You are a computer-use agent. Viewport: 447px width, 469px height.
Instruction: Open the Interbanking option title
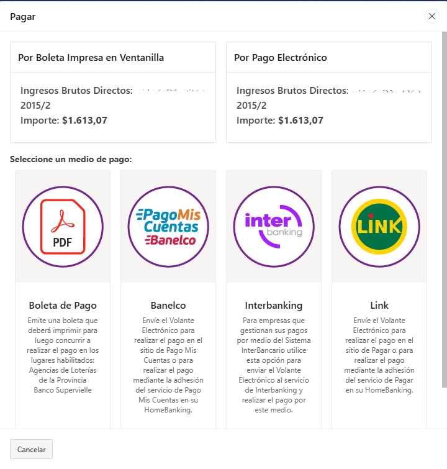274,305
